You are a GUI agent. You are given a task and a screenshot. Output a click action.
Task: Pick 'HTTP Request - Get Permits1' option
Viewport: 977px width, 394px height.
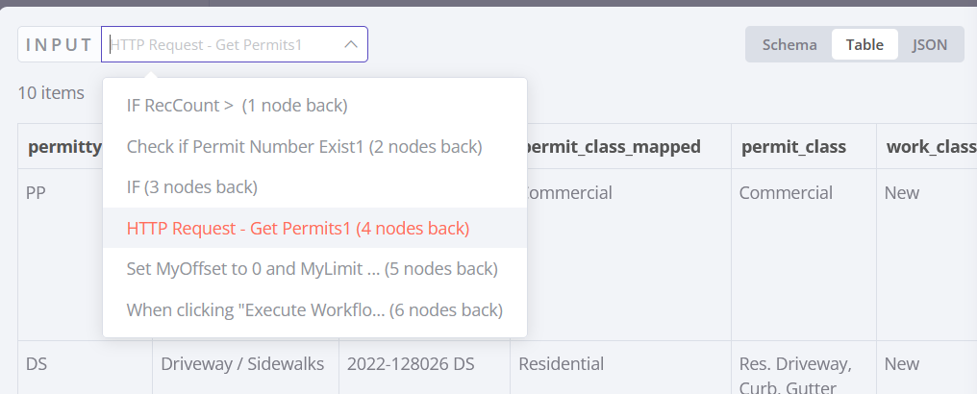coord(298,229)
